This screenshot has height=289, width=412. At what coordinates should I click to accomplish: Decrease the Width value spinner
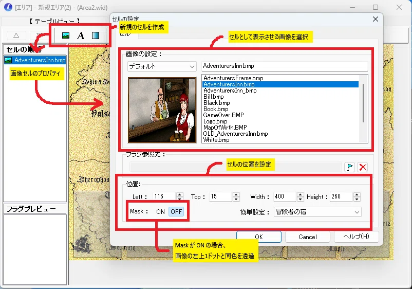tap(301, 199)
